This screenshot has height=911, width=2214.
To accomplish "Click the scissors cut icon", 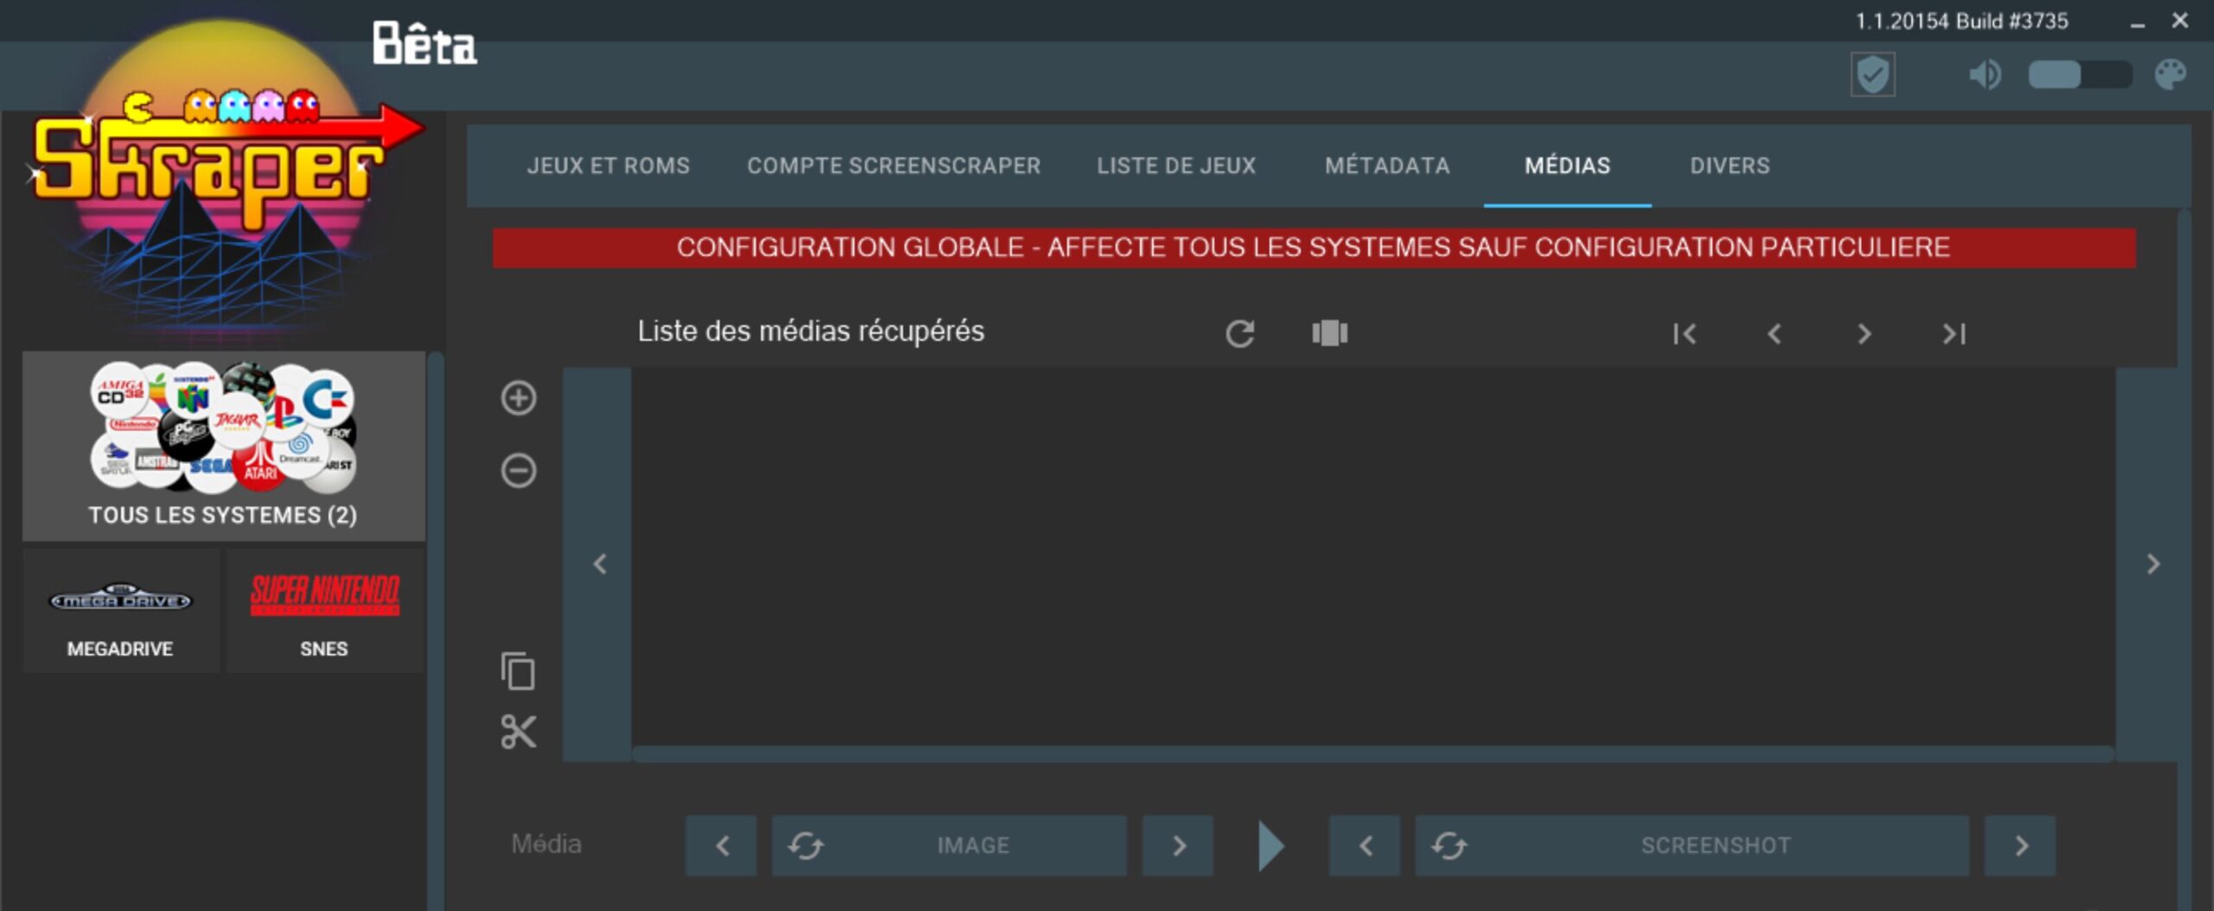I will click(x=518, y=732).
